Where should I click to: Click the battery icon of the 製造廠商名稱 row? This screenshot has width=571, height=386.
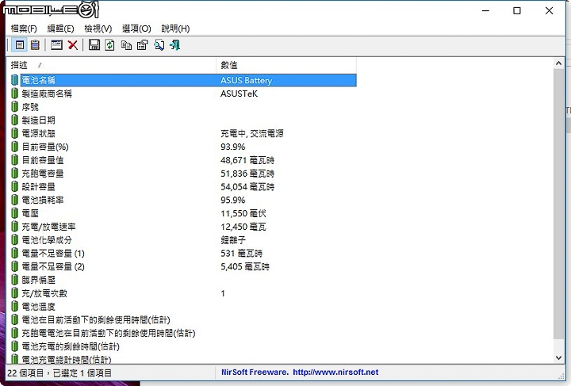[x=14, y=94]
